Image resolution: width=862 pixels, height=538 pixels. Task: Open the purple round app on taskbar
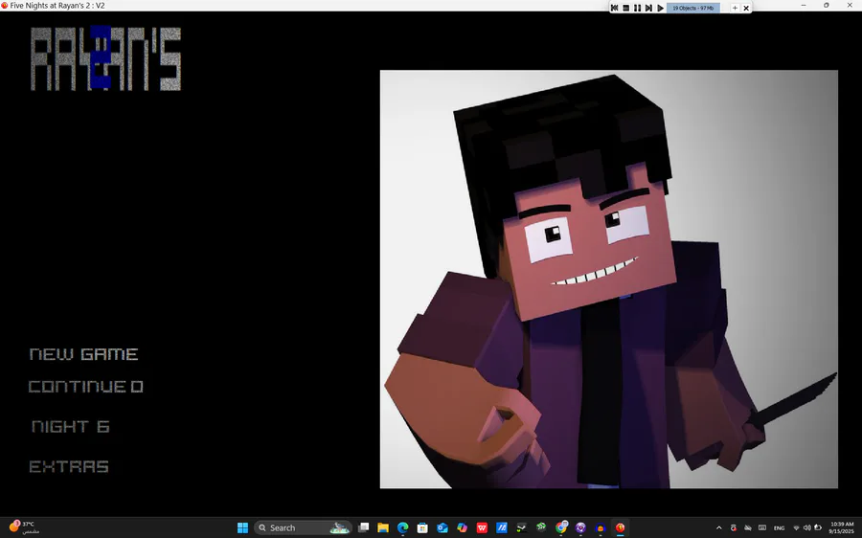point(580,527)
